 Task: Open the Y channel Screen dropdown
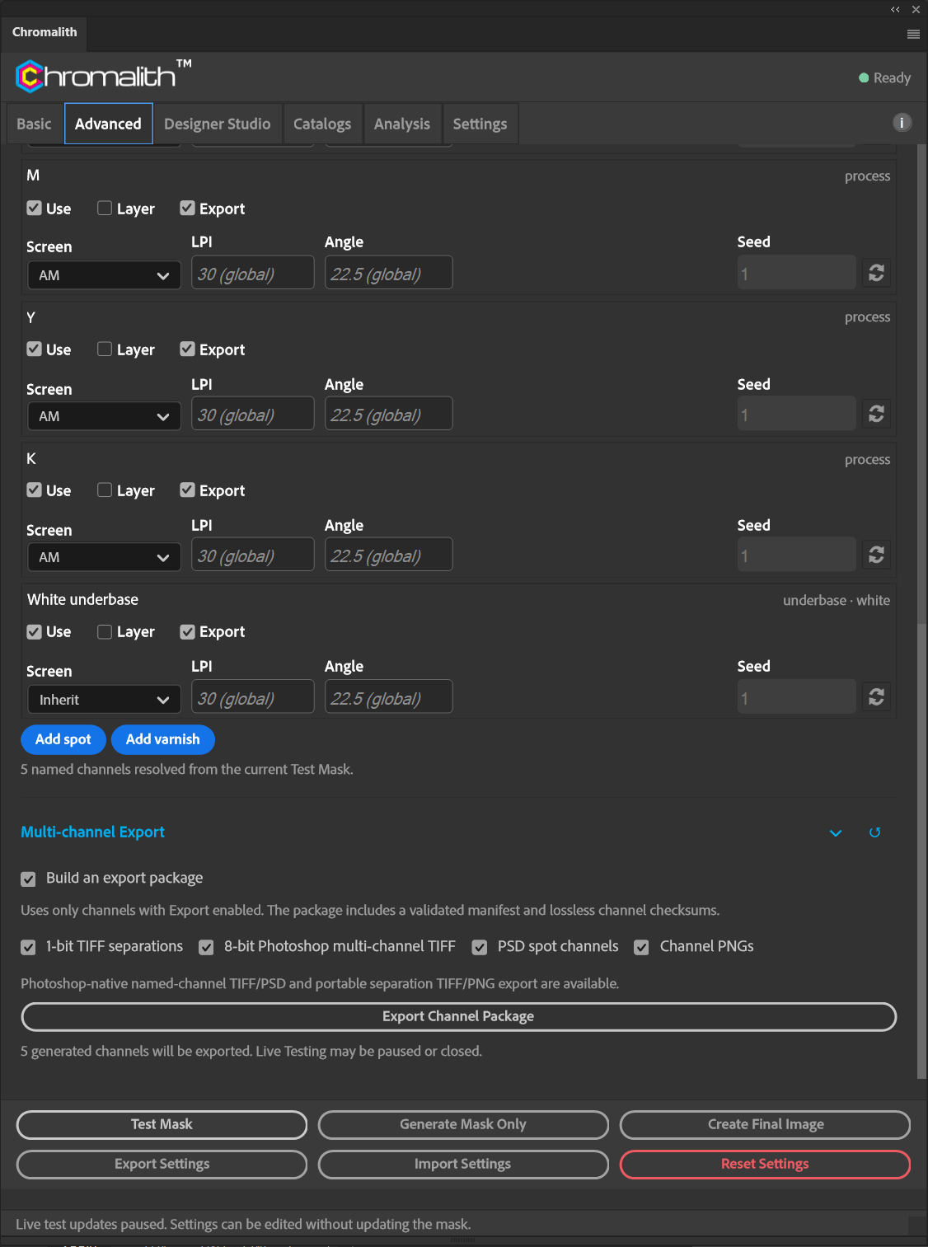[104, 416]
